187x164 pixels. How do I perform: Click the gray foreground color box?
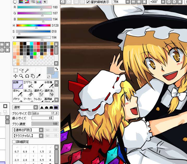(50, 70)
